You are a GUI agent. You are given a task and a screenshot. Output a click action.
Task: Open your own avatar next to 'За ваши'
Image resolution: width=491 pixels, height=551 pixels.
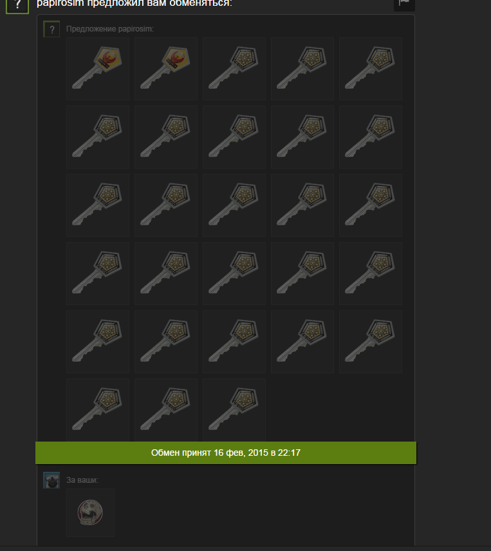coord(51,480)
